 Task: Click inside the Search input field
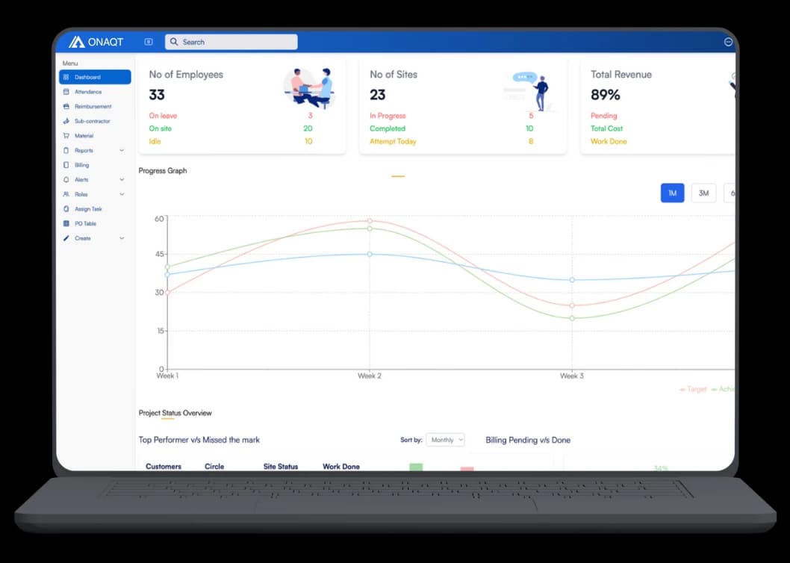coord(231,42)
